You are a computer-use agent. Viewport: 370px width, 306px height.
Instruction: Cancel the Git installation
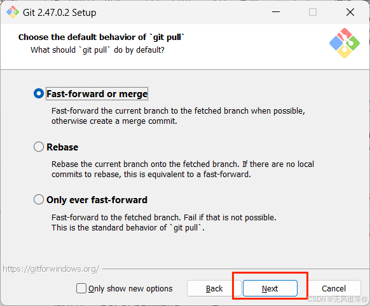click(334, 288)
